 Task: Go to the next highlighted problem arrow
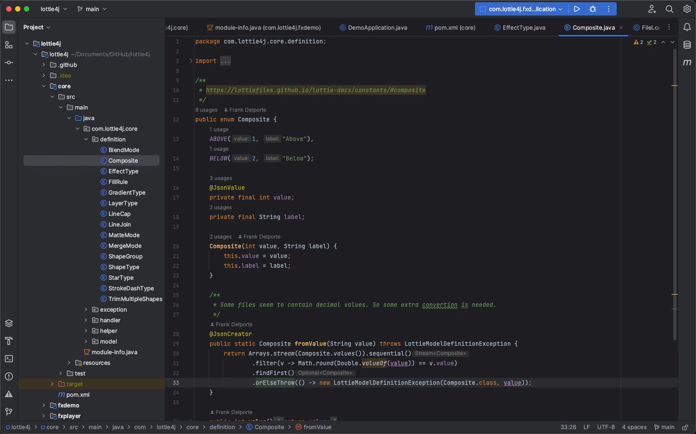tap(673, 42)
